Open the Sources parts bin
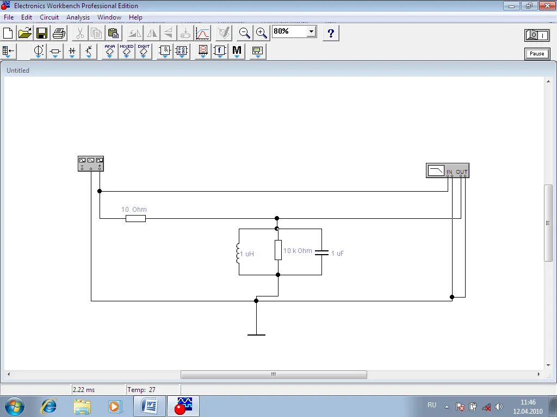 [x=39, y=51]
